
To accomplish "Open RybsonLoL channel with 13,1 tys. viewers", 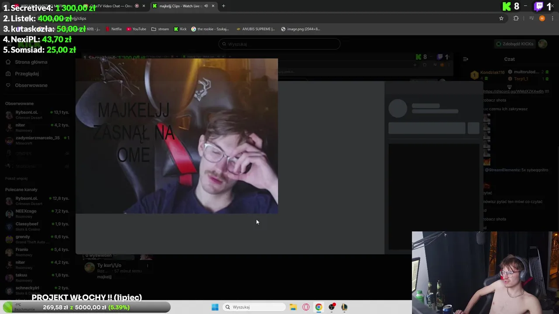I will 37,115.
